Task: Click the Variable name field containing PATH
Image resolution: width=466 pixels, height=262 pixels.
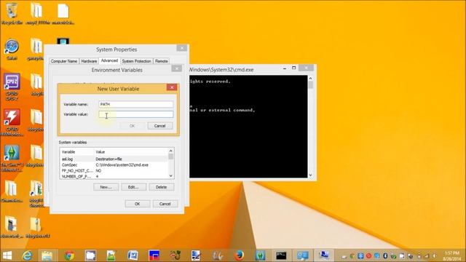Action: click(x=136, y=104)
